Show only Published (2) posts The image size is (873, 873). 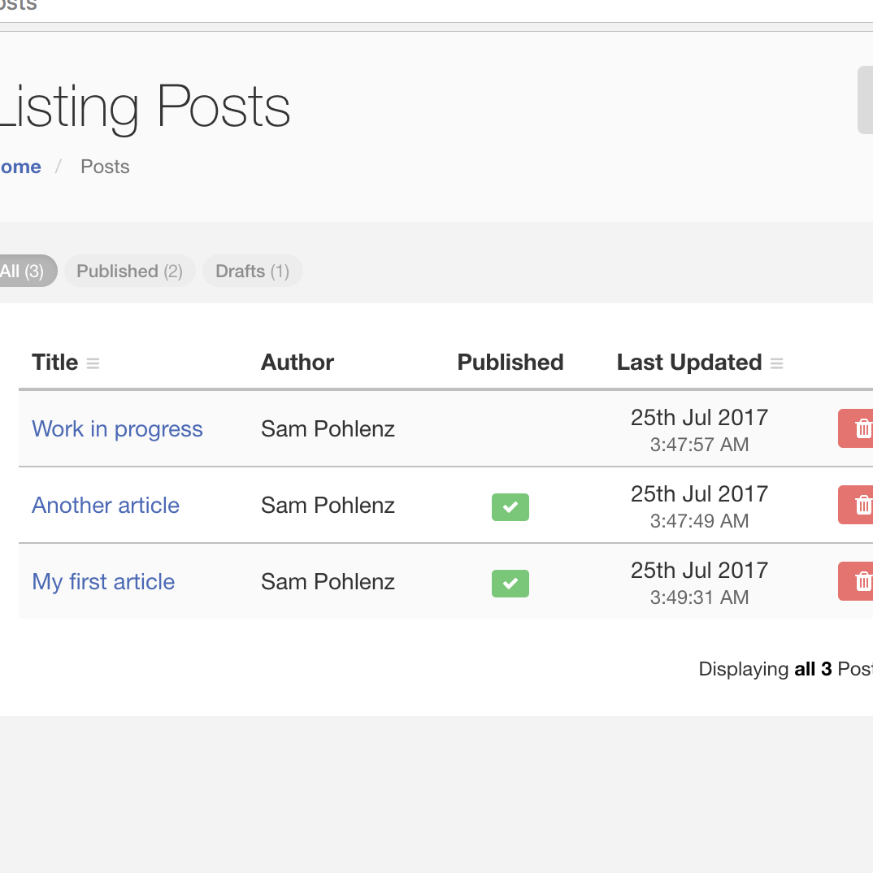click(129, 271)
